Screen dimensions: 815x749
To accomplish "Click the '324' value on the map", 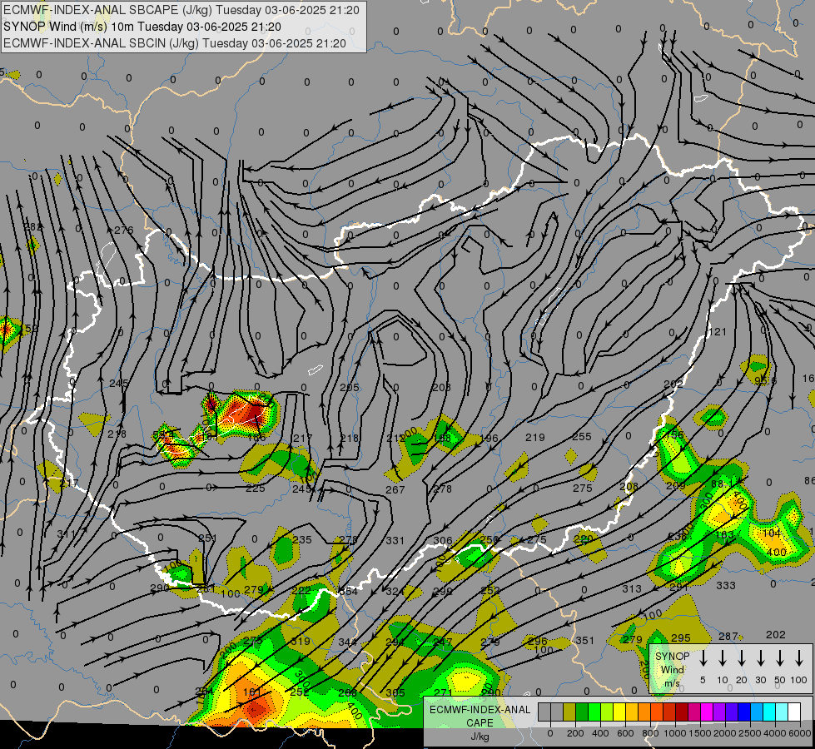I will 395,592.
